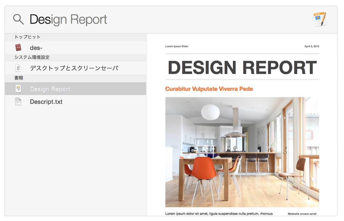Click the April 2, 2015 date in preview

tap(311, 46)
